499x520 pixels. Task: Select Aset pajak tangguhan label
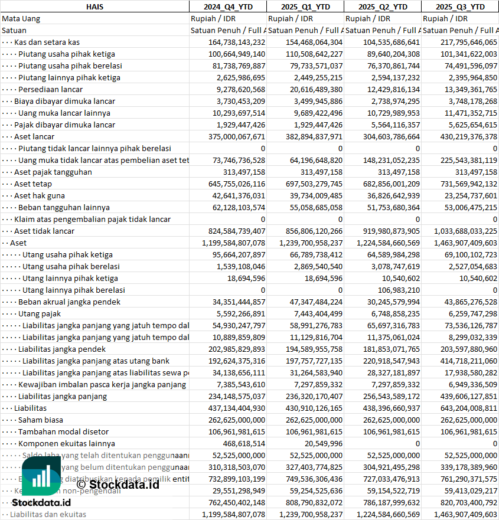click(x=53, y=172)
